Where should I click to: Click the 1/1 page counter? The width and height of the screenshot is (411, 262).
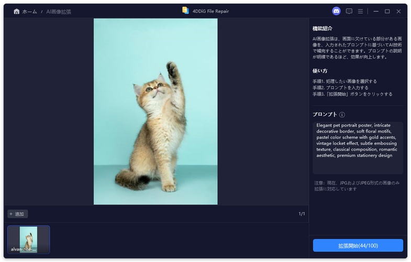coord(302,214)
